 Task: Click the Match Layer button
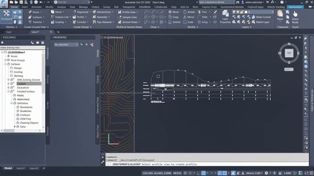261,22
